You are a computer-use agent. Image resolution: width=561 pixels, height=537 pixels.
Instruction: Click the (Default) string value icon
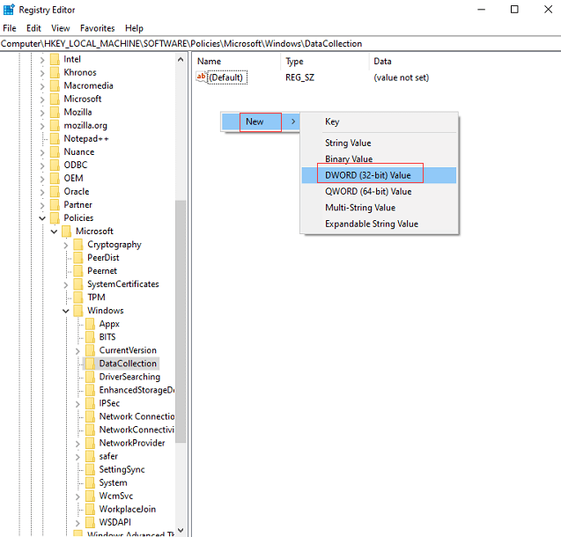[202, 77]
